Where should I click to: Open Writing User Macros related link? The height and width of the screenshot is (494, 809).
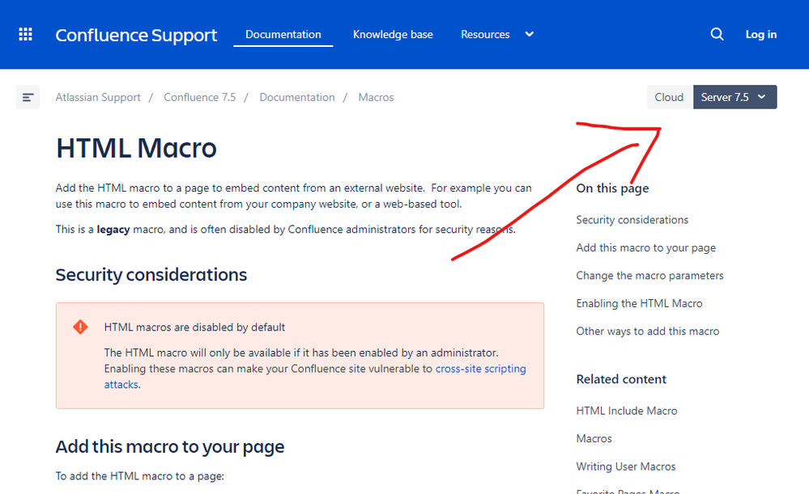[626, 467]
